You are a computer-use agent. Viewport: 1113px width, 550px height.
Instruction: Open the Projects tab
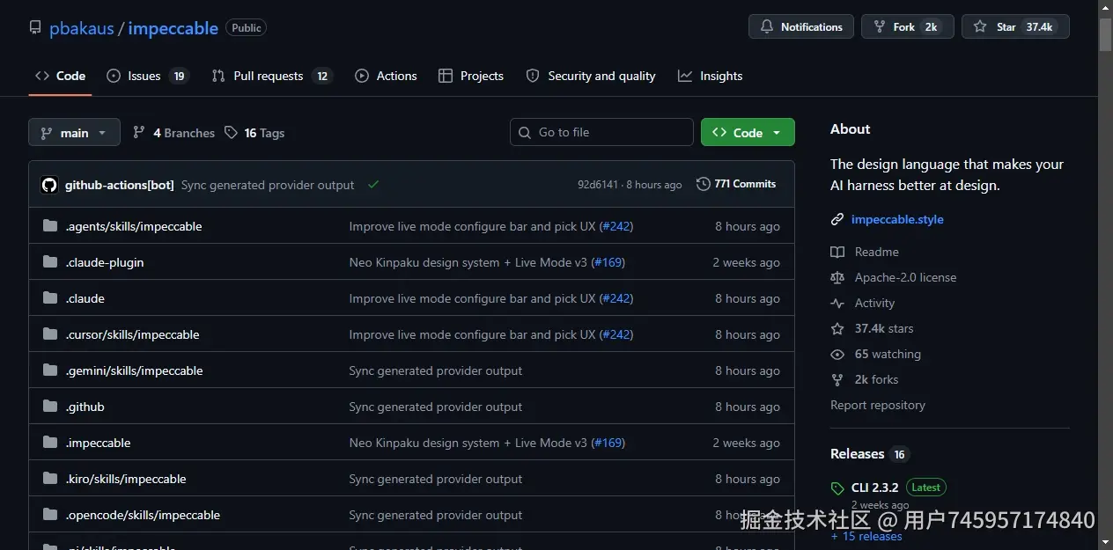point(471,76)
